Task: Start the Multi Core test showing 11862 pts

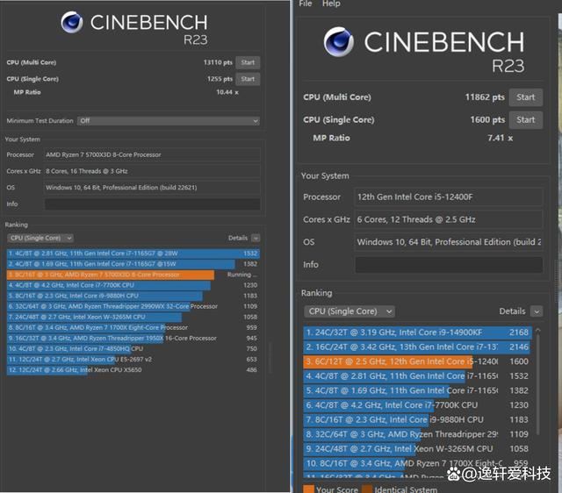Action: 525,97
